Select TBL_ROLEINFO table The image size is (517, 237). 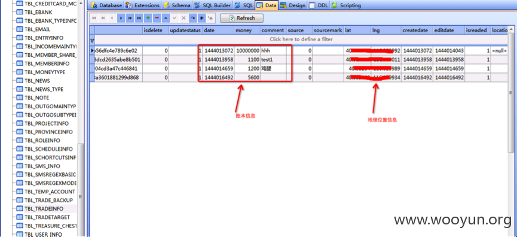42,140
